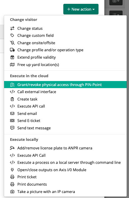Image resolution: width=129 pixels, height=198 pixels.
Task: Click the envelope icon for Send email
Action: pos(12,113)
